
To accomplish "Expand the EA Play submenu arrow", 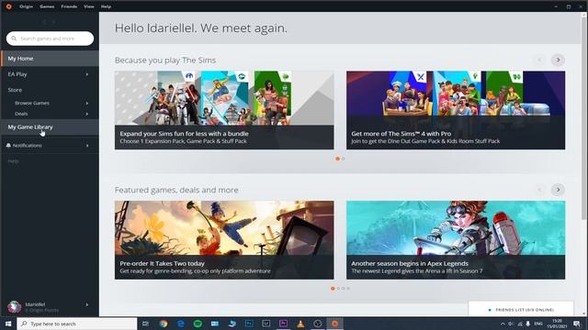I will pyautogui.click(x=87, y=74).
